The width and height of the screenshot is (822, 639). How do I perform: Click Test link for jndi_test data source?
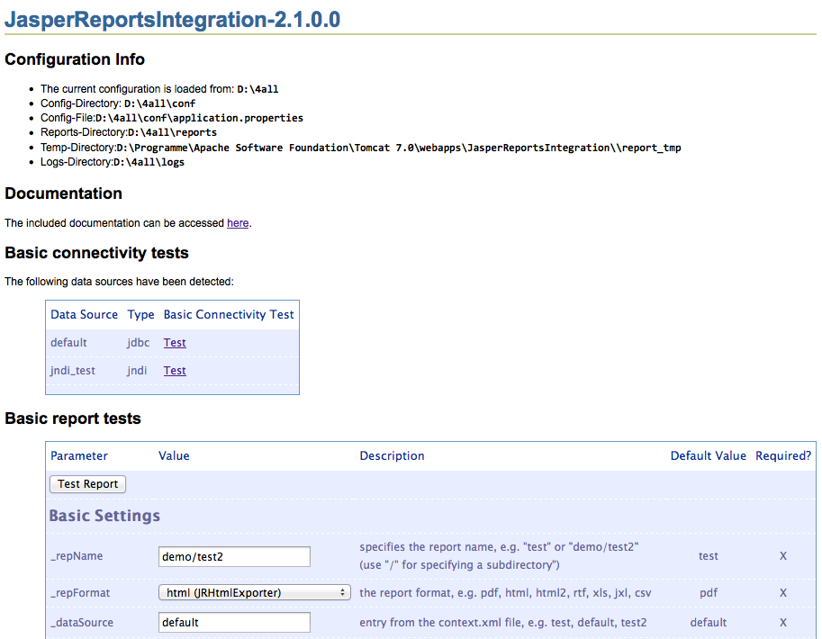(175, 371)
